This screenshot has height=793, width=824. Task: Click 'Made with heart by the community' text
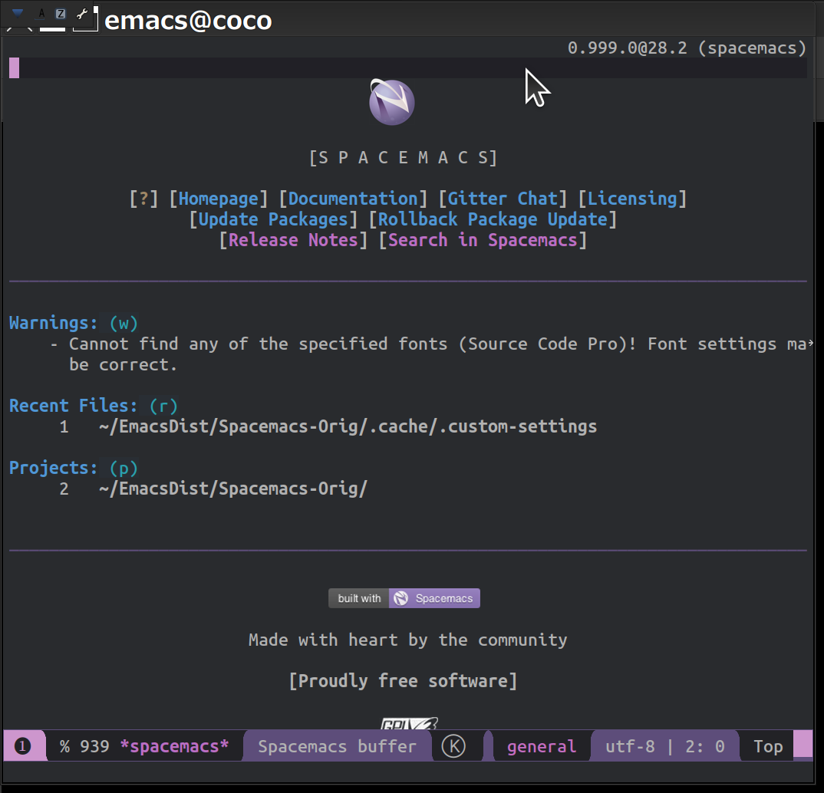[408, 640]
